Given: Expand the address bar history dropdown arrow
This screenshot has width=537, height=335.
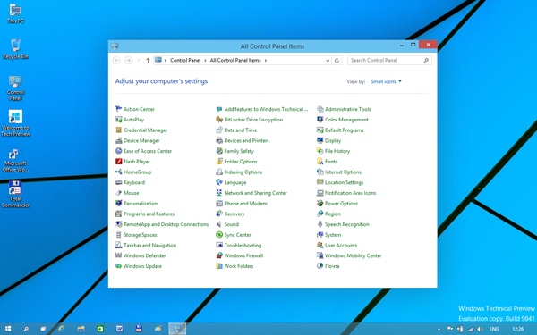Looking at the screenshot, I should [328, 61].
